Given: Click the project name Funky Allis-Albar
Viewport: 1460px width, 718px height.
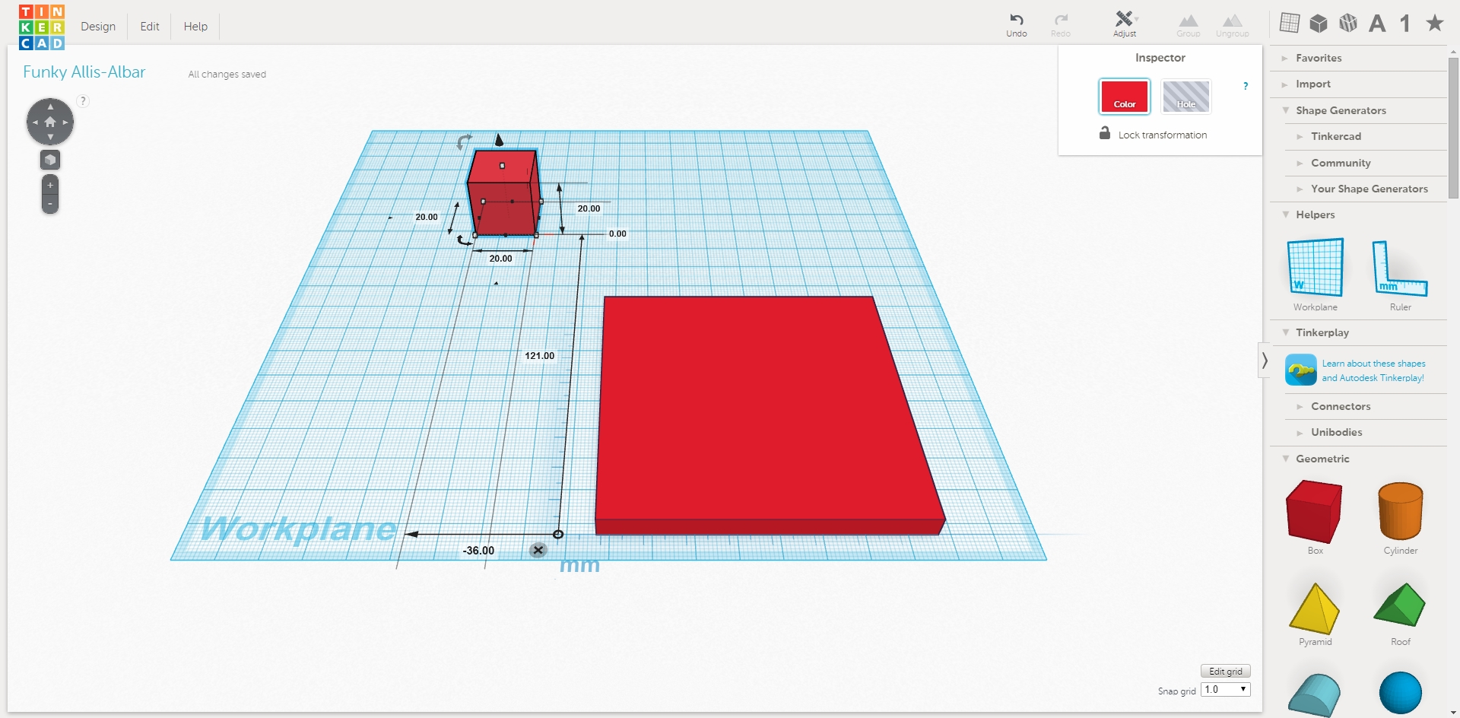Looking at the screenshot, I should [x=84, y=72].
